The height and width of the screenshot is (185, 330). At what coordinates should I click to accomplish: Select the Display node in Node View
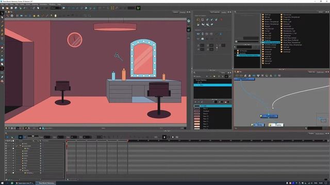click(x=276, y=125)
